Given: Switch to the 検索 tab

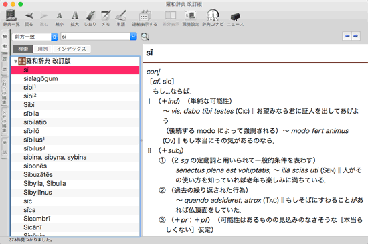Looking at the screenshot, I should (23, 49).
